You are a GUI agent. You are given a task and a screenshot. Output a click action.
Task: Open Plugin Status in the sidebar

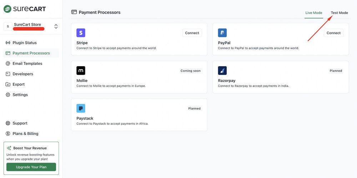point(24,43)
